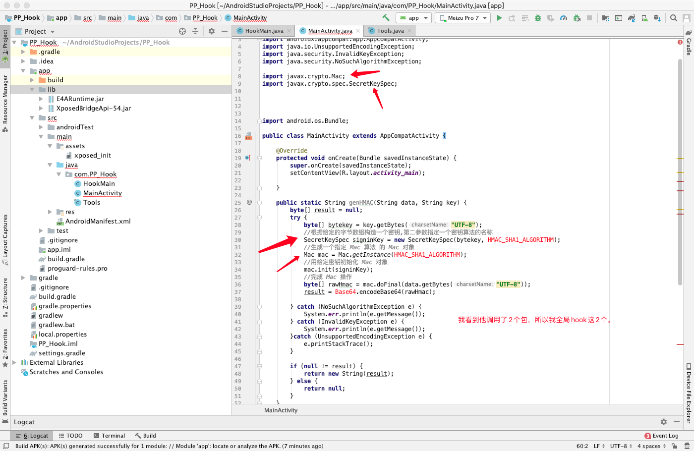Click the user account avatar icon
This screenshot has width=694, height=451.
[x=687, y=18]
